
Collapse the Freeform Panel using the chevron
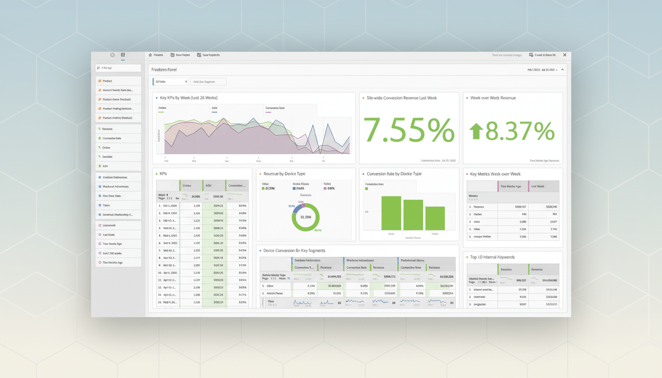[x=563, y=70]
